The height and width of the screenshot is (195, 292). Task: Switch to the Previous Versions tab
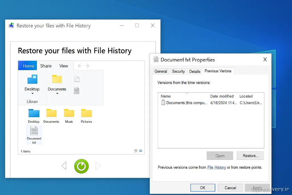218,71
